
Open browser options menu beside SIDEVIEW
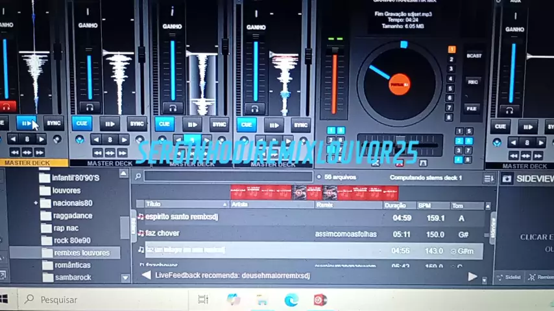tap(488, 178)
